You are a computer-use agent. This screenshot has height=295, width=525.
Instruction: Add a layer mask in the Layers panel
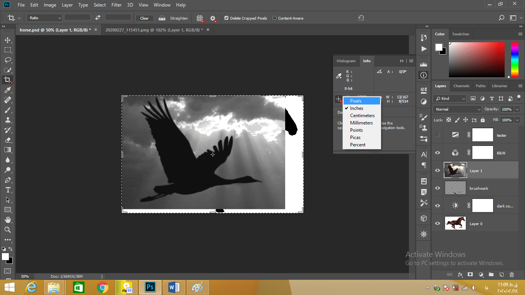470,274
